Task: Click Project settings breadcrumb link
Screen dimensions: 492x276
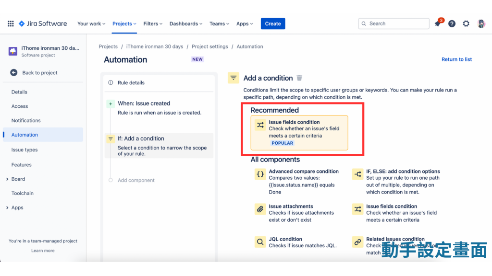Action: (x=209, y=46)
